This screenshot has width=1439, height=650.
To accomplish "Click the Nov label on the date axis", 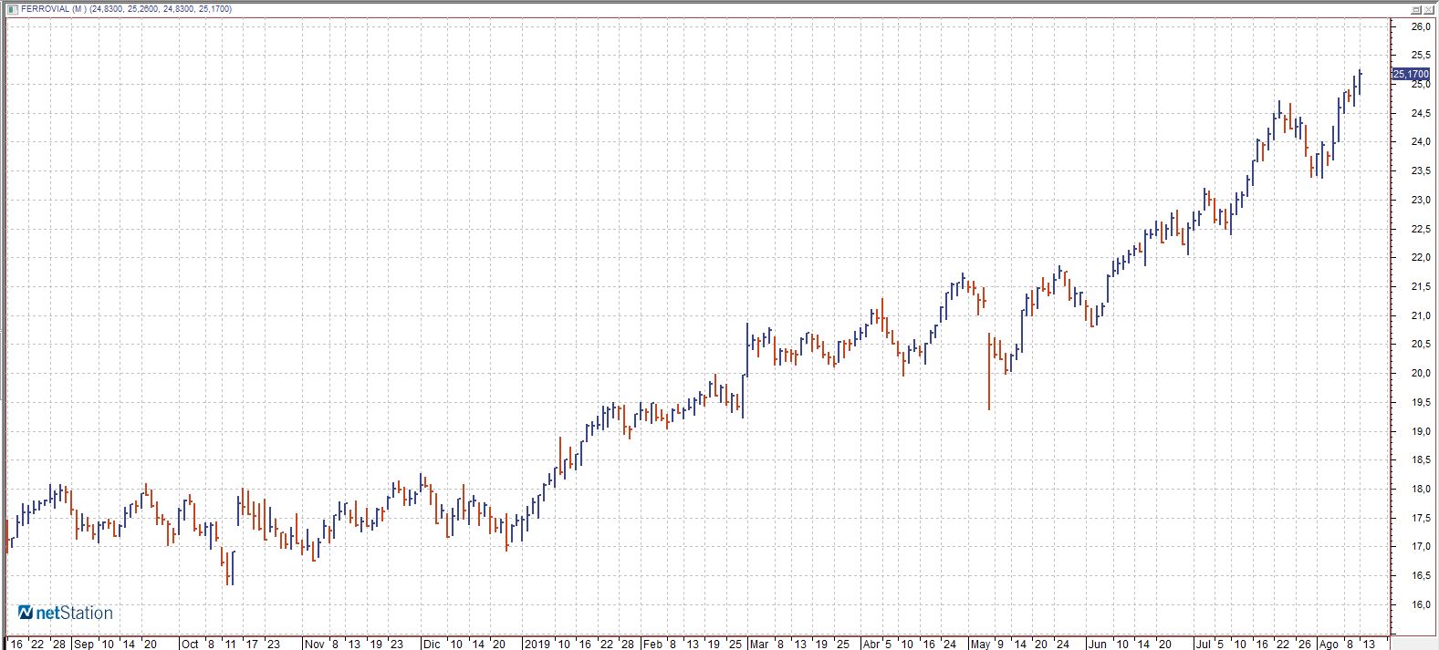I will 314,644.
